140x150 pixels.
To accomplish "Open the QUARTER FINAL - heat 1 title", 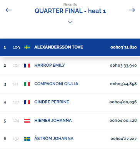I will [70, 11].
